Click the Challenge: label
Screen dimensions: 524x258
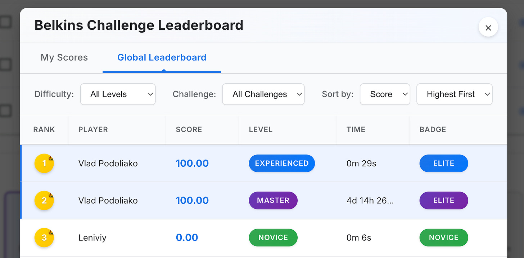tap(194, 94)
